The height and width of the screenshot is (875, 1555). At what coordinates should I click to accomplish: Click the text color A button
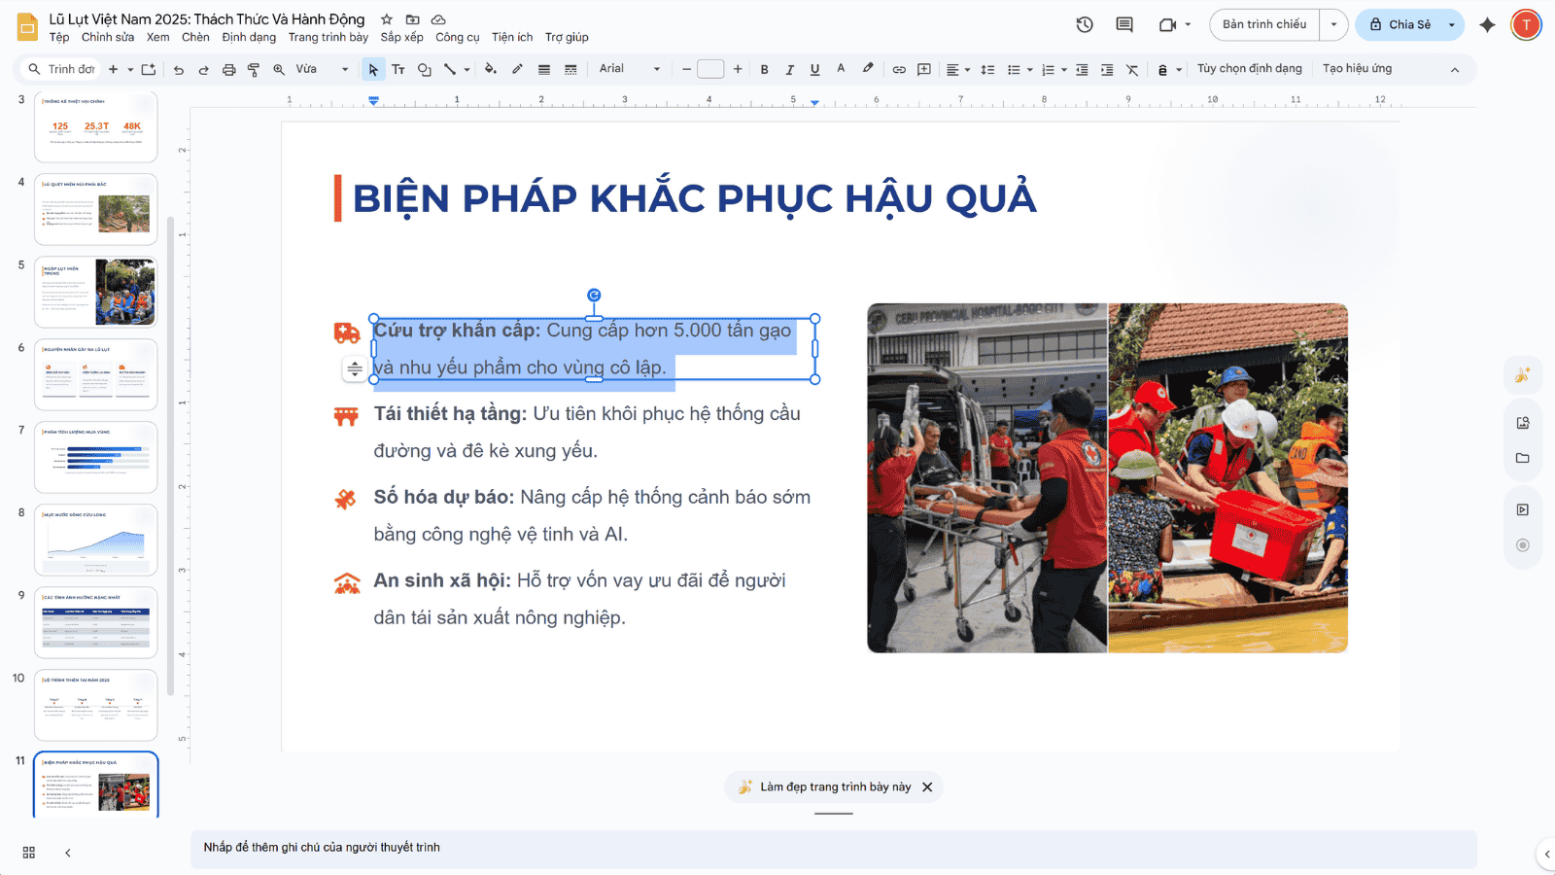coord(841,69)
